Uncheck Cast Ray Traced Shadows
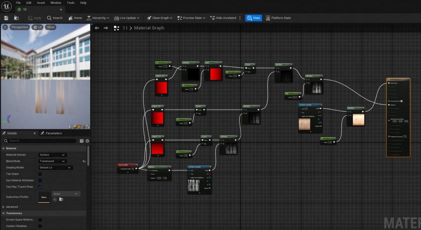421x230 pixels. pyautogui.click(x=40, y=187)
